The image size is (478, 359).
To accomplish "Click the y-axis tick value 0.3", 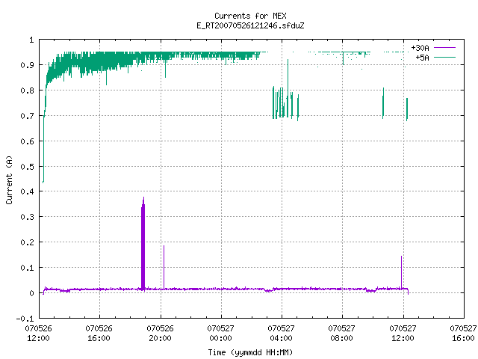I will point(27,217).
